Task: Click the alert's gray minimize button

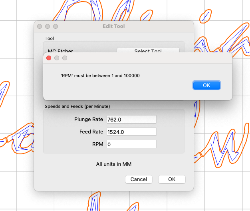Action: (57, 58)
